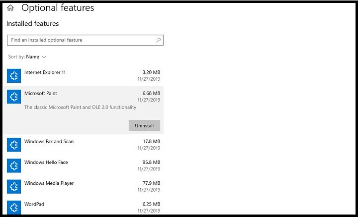Click the 17.8 MB size value
Screen dimensions: 358x217
[x=152, y=141]
